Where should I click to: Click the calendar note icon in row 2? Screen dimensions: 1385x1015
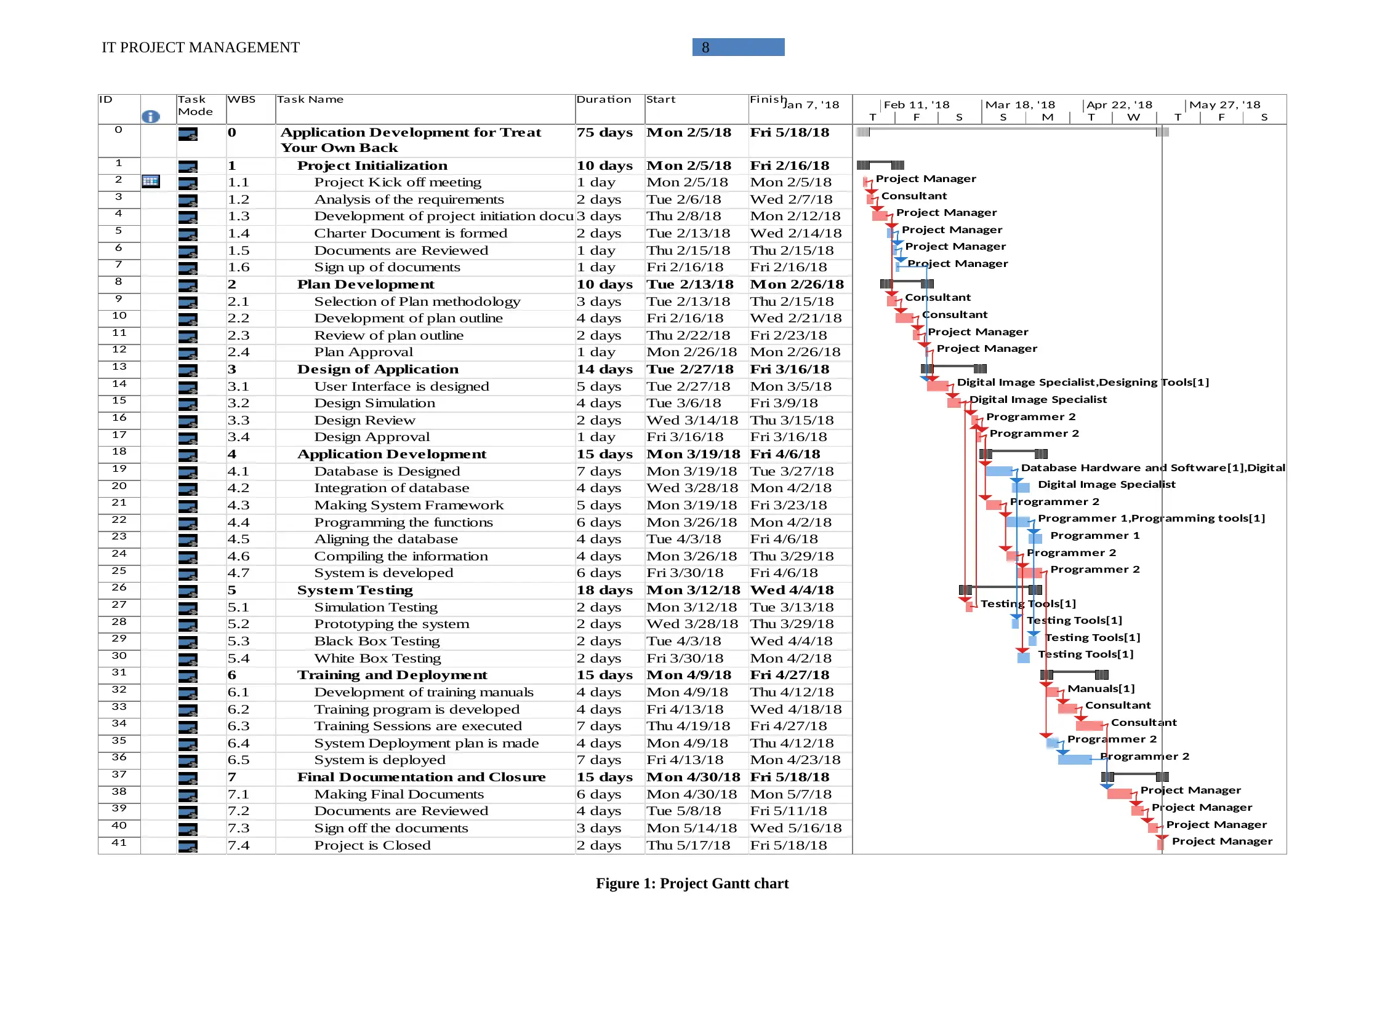(x=151, y=181)
